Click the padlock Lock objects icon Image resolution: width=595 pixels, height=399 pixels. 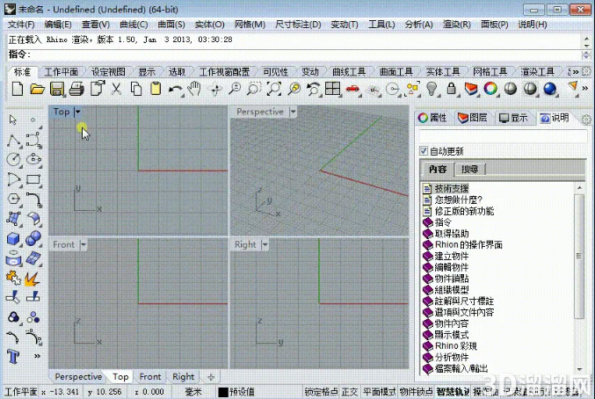coord(451,89)
